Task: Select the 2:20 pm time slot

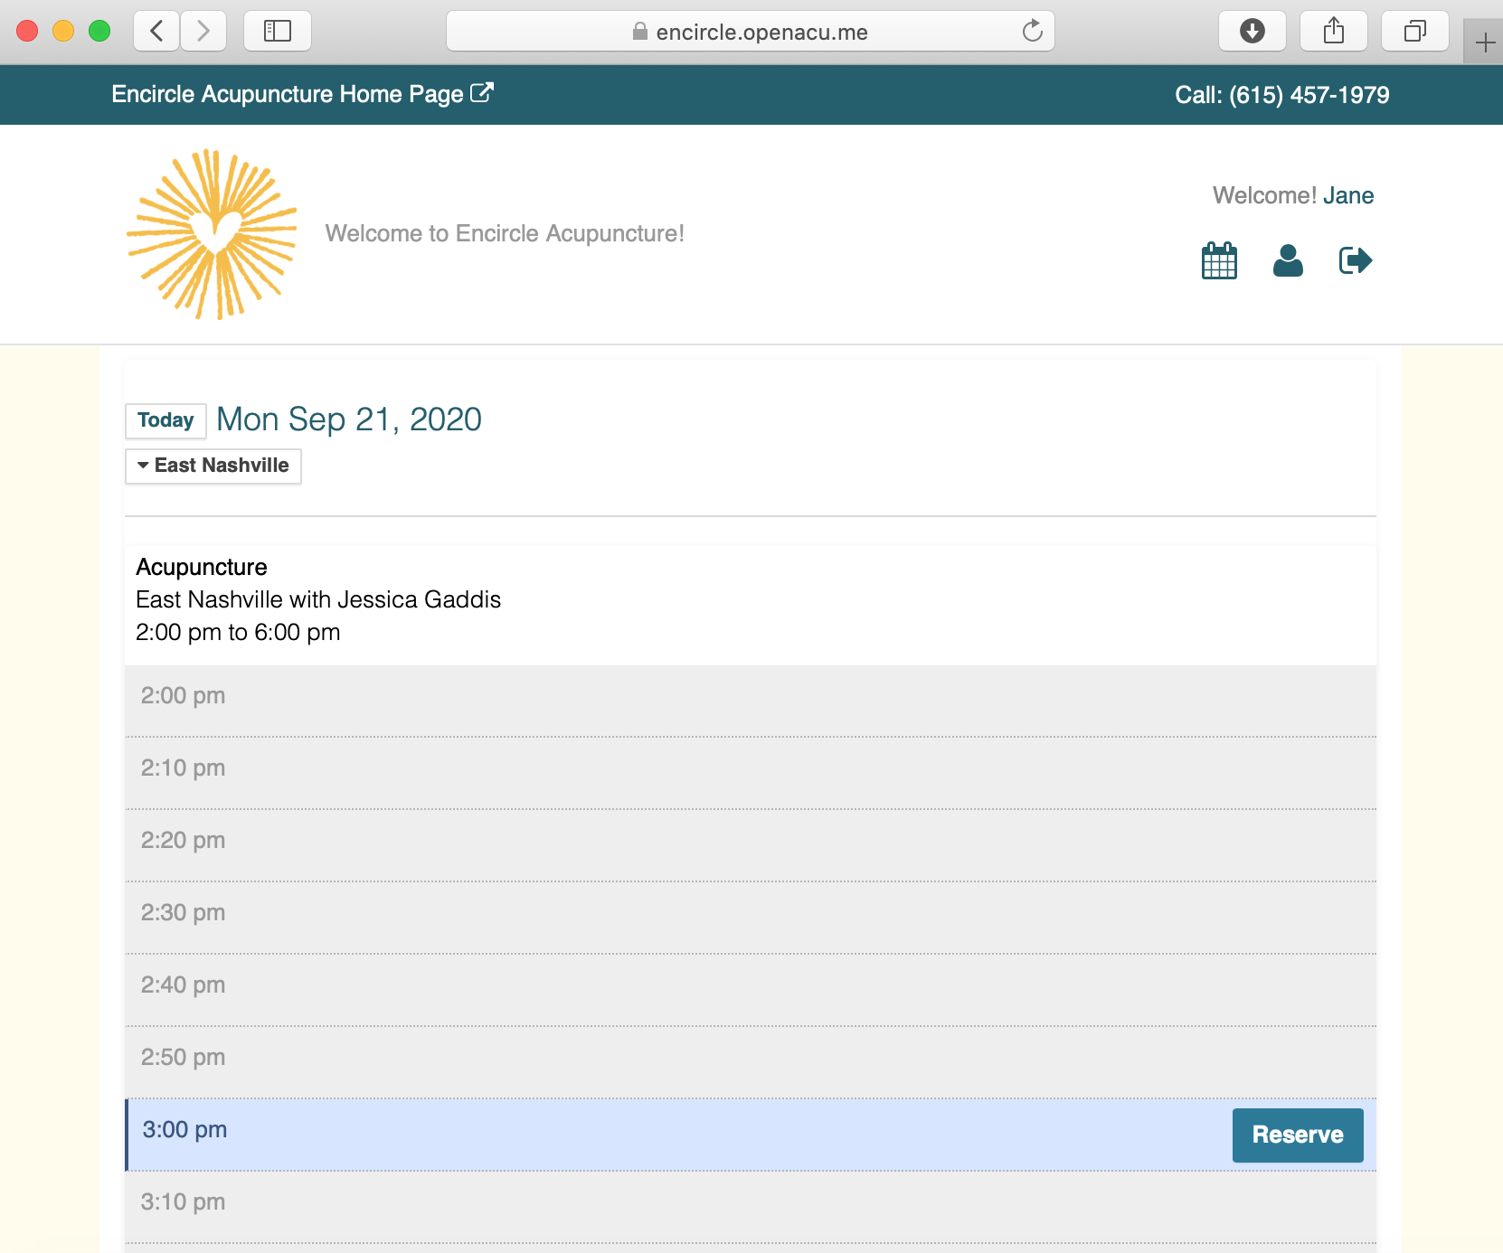Action: [x=751, y=845]
